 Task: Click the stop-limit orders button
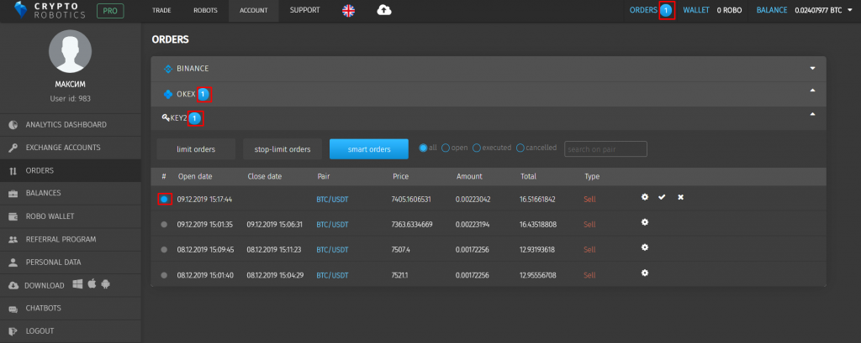tap(283, 149)
